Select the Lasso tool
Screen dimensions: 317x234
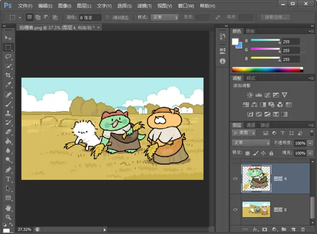[x=8, y=57]
